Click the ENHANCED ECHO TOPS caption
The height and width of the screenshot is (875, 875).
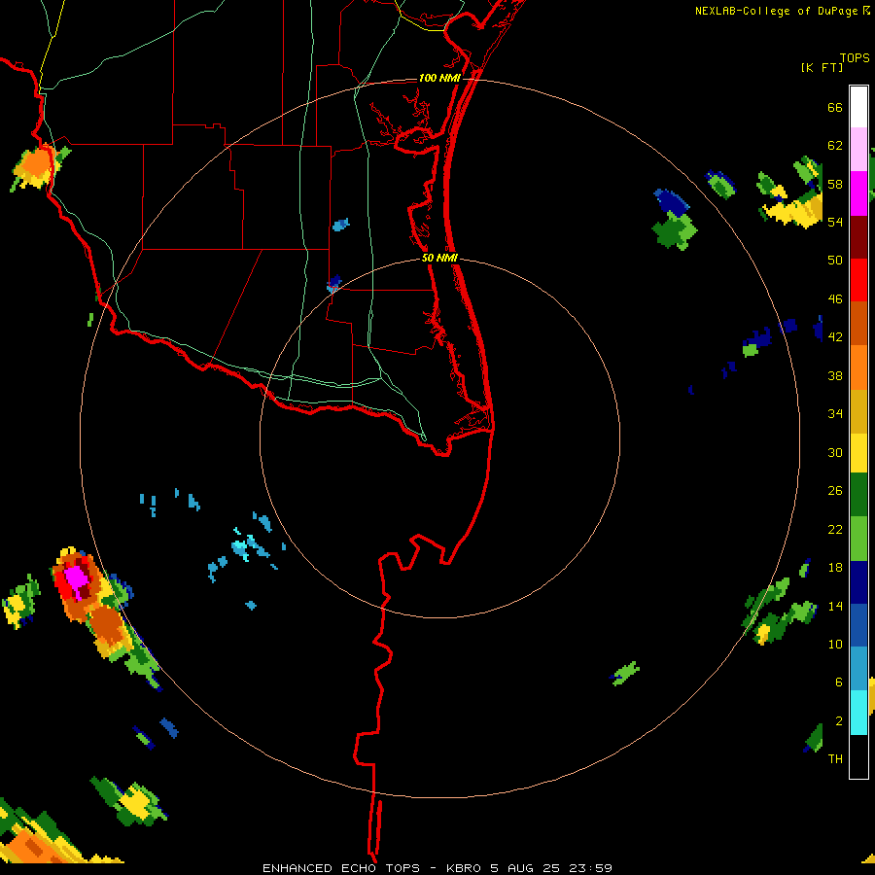coord(341,868)
